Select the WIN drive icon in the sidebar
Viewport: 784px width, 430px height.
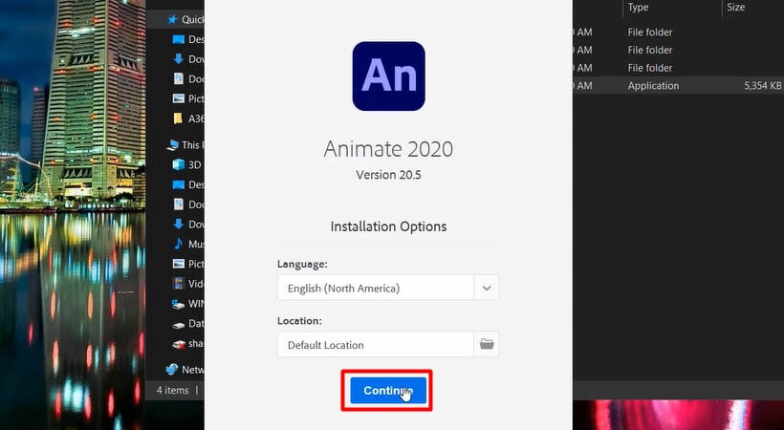(179, 304)
